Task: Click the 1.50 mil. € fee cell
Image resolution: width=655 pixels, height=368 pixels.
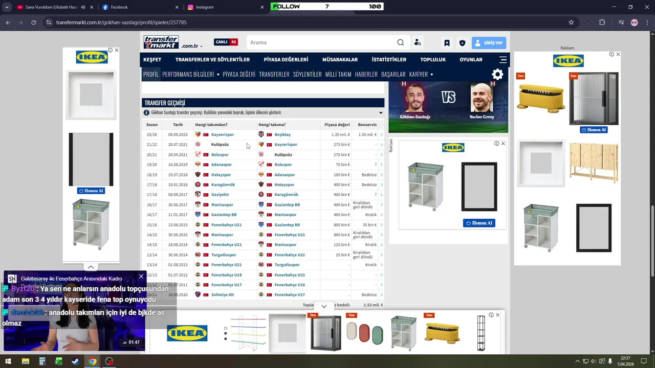Action: tap(367, 134)
